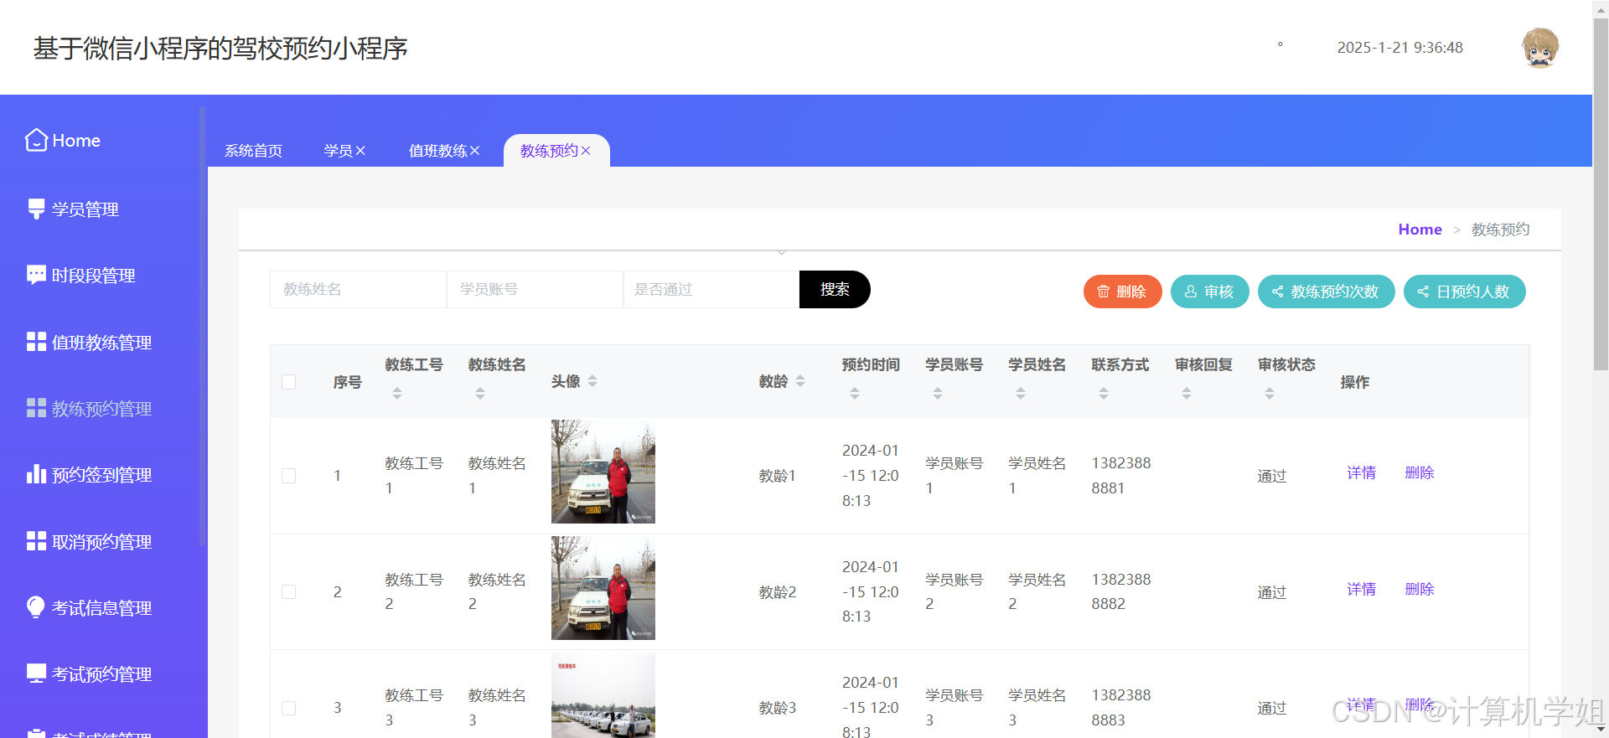Open 详情 for row 2
1609x738 pixels.
(x=1361, y=589)
